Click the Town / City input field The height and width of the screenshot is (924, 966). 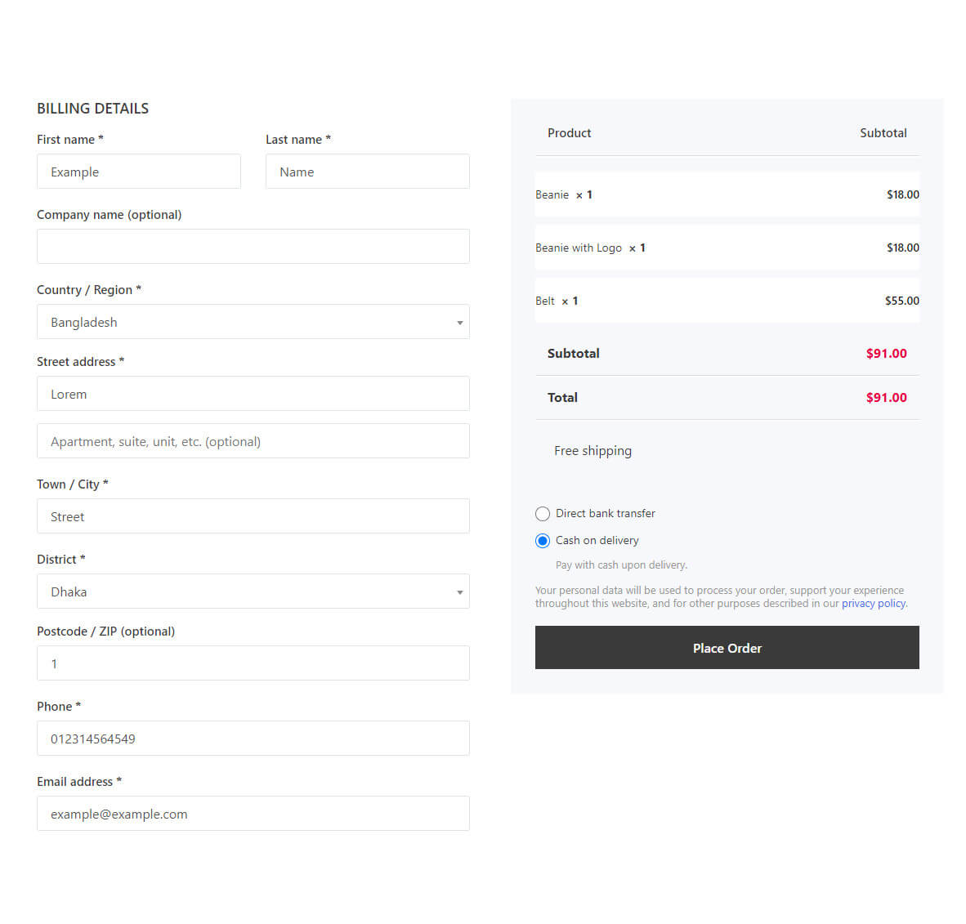253,517
